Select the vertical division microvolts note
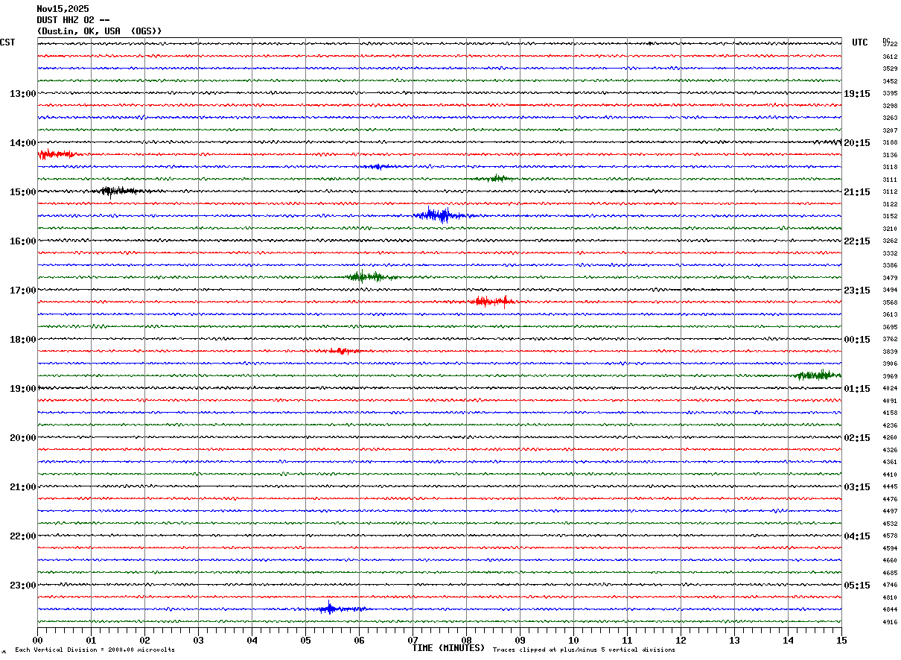Viewport: 901px width, 660px height. click(95, 650)
